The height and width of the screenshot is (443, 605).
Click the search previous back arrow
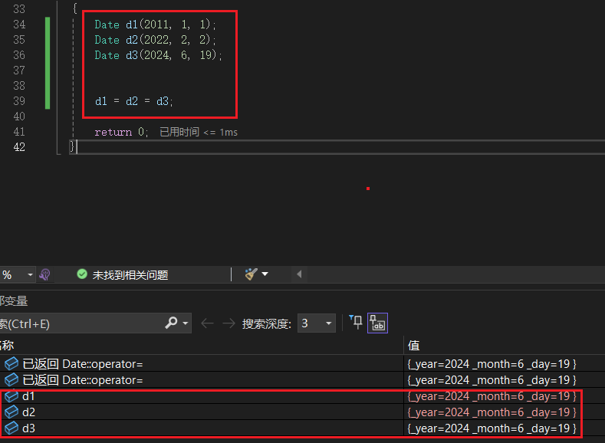[x=208, y=323]
